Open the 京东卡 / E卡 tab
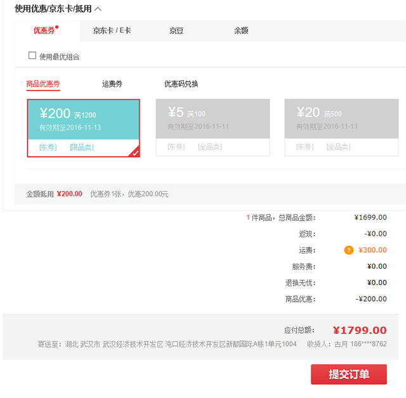The width and height of the screenshot is (406, 398). 112,30
